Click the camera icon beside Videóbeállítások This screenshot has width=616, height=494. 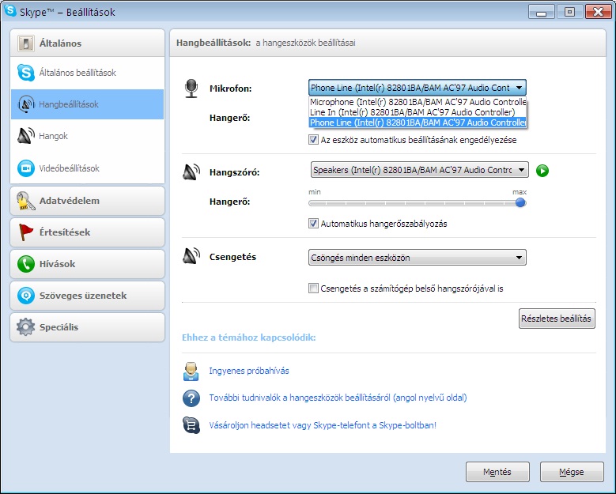(x=26, y=168)
